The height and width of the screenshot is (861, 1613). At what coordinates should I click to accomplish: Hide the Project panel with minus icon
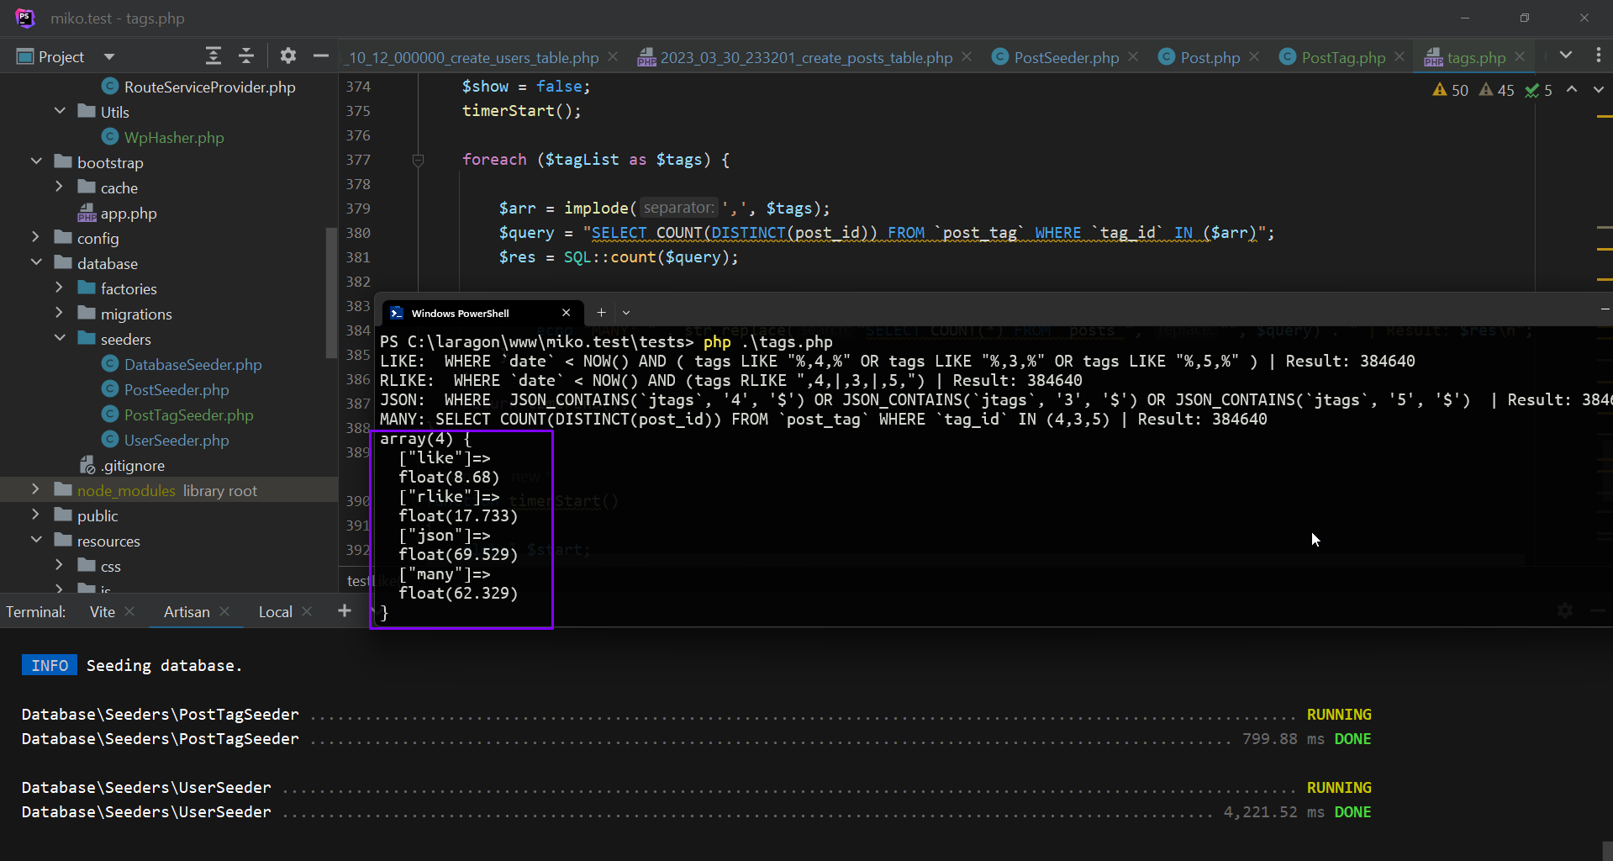[x=320, y=56]
